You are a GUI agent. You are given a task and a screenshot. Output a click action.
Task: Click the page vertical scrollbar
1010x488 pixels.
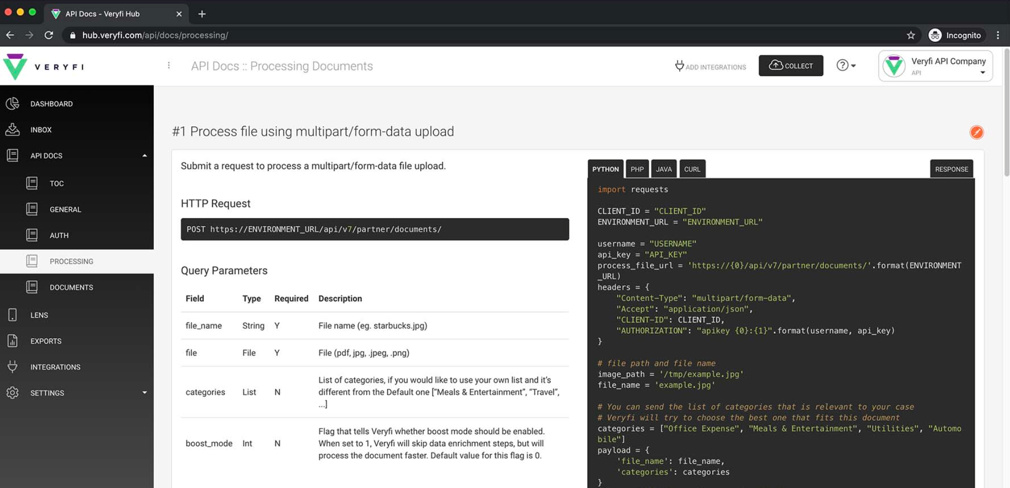pyautogui.click(x=1006, y=113)
